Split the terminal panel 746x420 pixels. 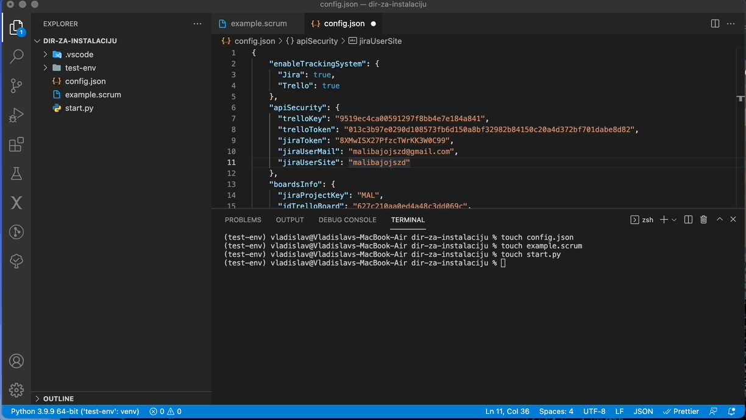[x=688, y=220]
